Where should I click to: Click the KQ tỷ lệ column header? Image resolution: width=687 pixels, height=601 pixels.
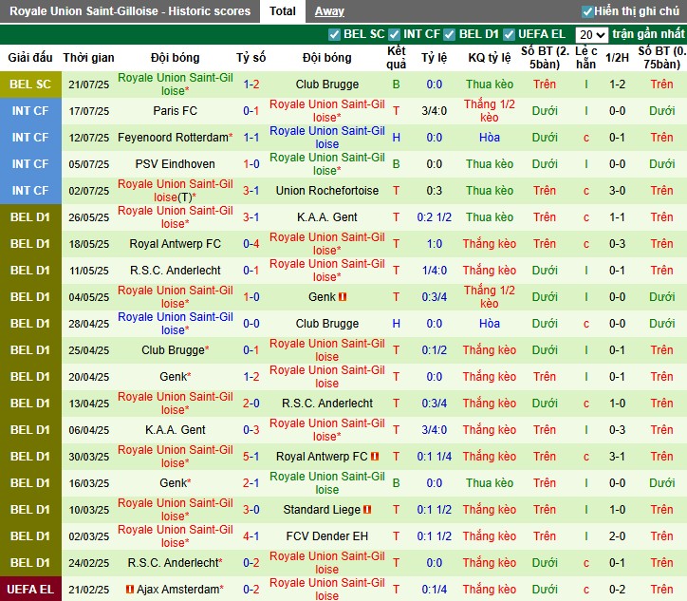click(490, 57)
